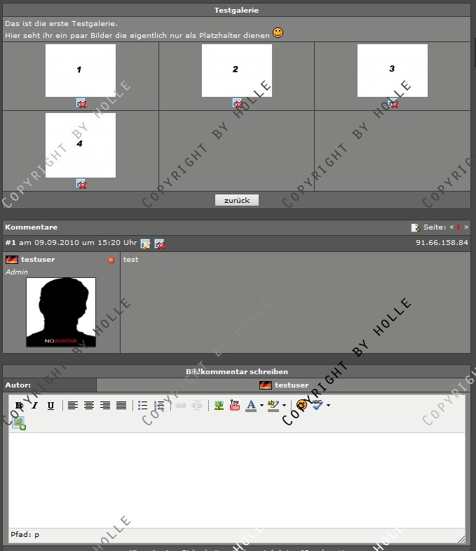Delete comment #1
This screenshot has height=551, width=476.
point(160,244)
